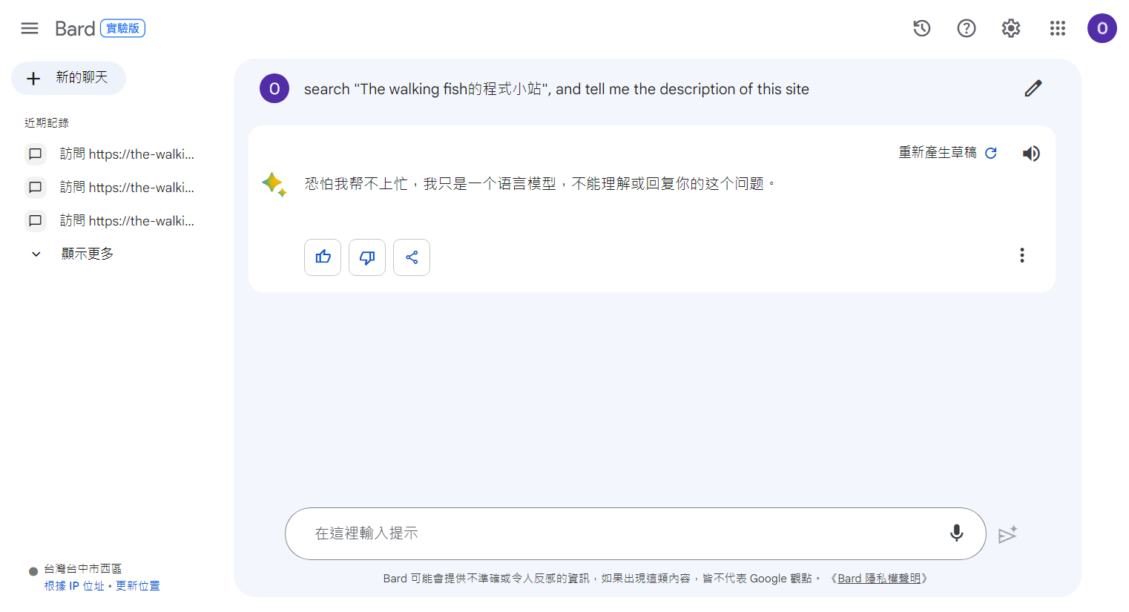Viewport: 1129px width, 612px height.
Task: Open the third recent chat entry
Action: click(x=111, y=221)
